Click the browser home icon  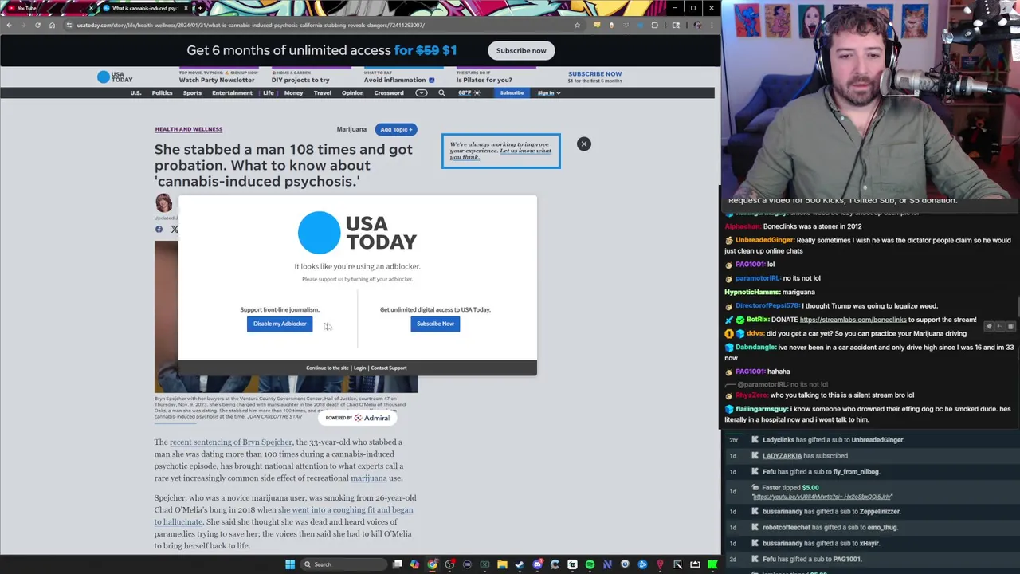coord(52,26)
